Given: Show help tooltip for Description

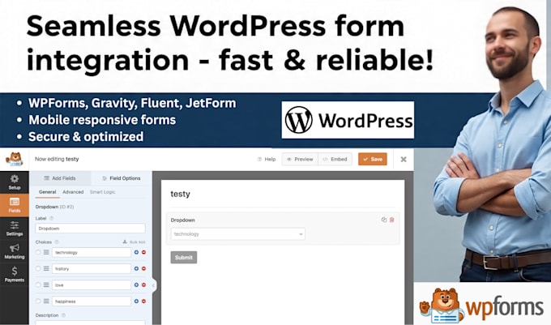Looking at the screenshot, I should pos(63,315).
